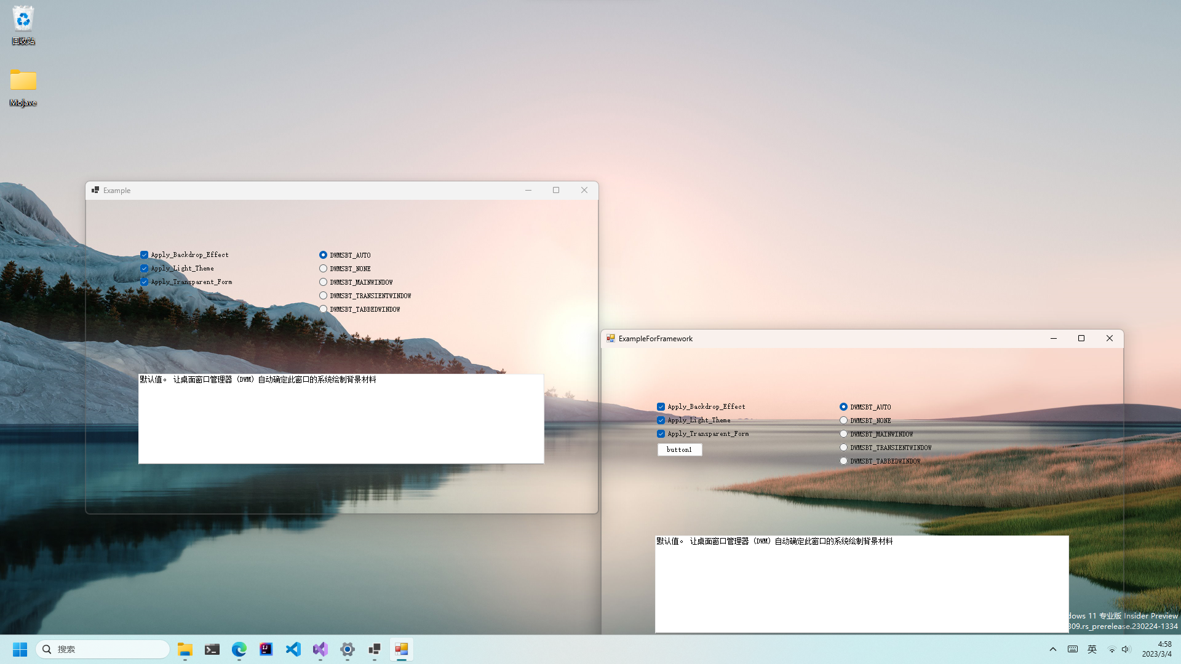
Task: Switch input language via 英 tray indicator
Action: click(x=1092, y=649)
